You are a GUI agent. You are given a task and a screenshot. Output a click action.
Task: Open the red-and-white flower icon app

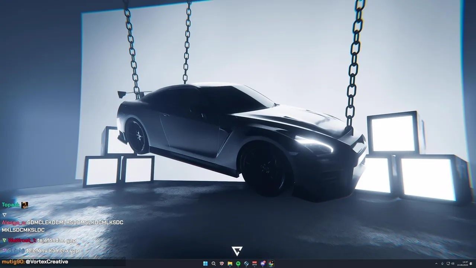[222, 264]
